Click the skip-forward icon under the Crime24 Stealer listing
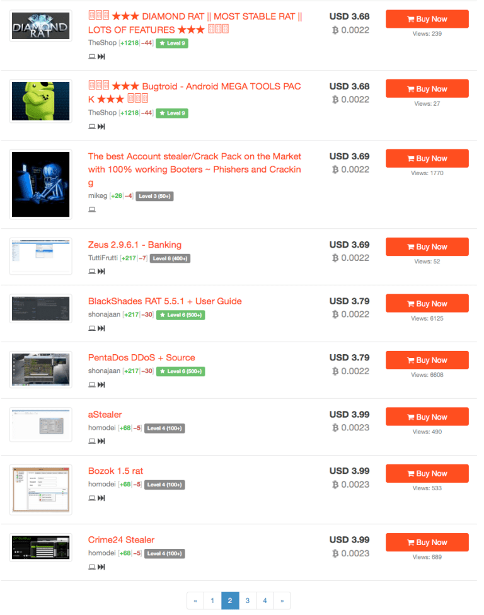The image size is (484, 615). pos(101,566)
